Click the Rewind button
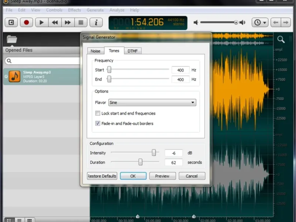This screenshot has width=296, height=222. pyautogui.click(x=55, y=23)
